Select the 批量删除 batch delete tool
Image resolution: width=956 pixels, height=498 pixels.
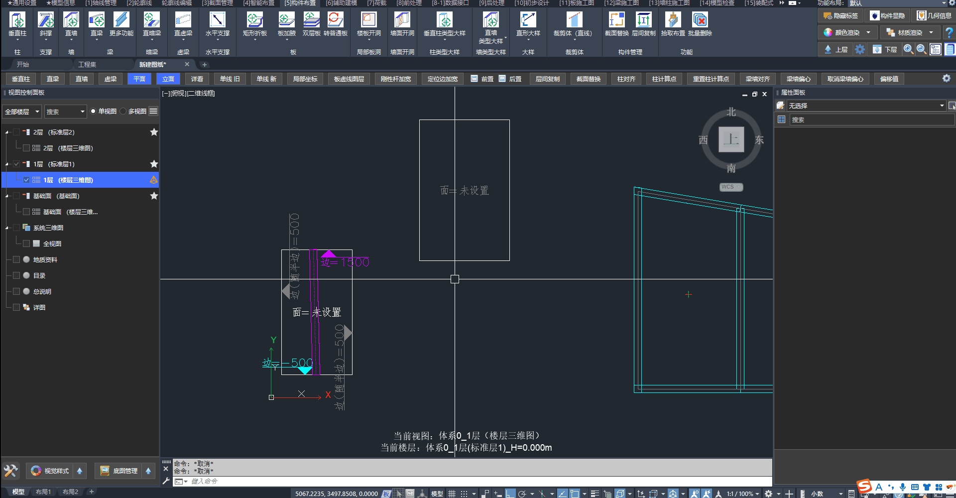coord(700,20)
